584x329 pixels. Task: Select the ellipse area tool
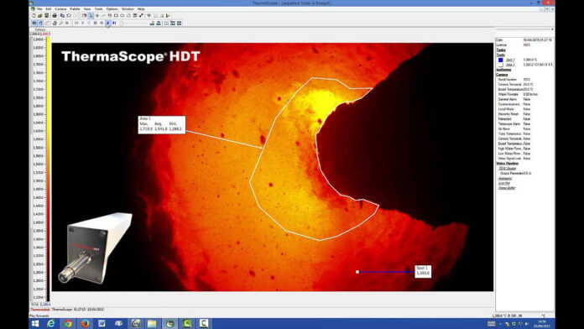pos(123,16)
